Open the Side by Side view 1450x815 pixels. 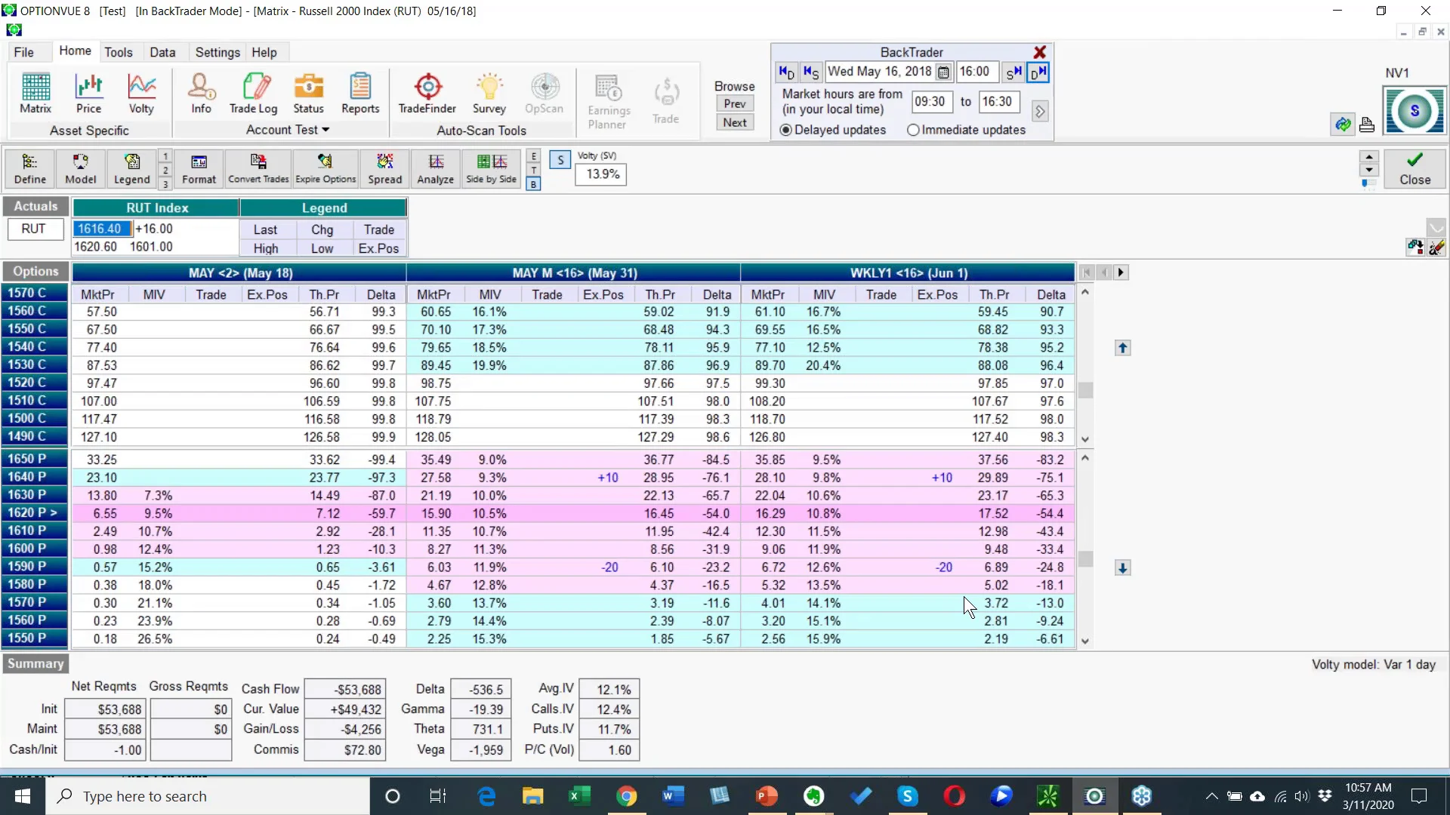click(492, 168)
